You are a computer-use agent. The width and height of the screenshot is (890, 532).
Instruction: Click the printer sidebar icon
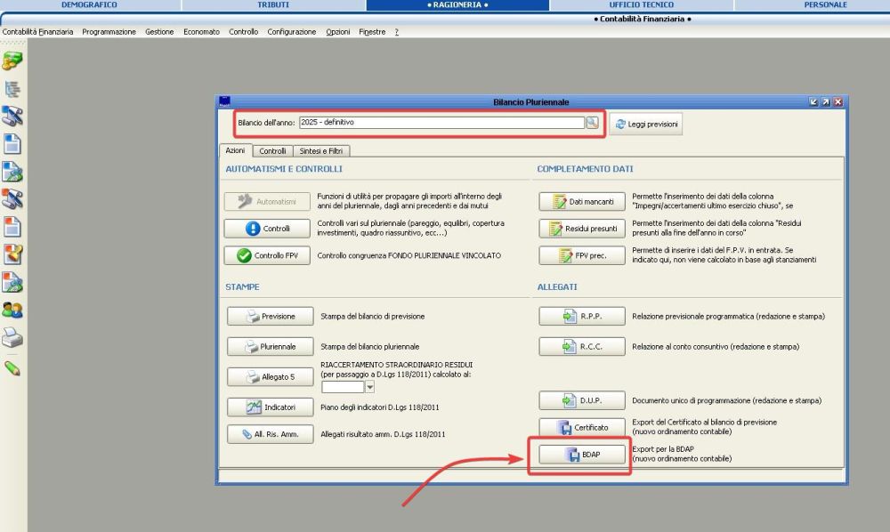12,337
